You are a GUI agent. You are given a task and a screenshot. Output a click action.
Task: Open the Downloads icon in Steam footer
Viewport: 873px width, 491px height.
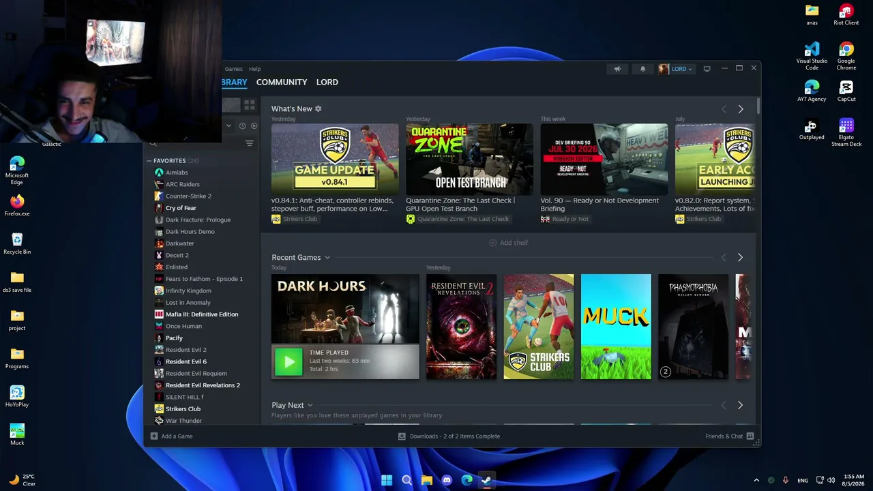pos(402,436)
